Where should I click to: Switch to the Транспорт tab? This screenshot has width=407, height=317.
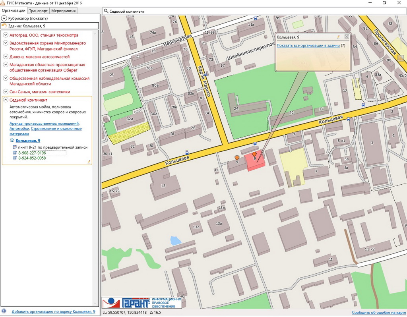pyautogui.click(x=38, y=11)
